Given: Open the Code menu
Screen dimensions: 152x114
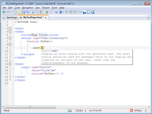Looking at the screenshot, I should tap(17, 8).
